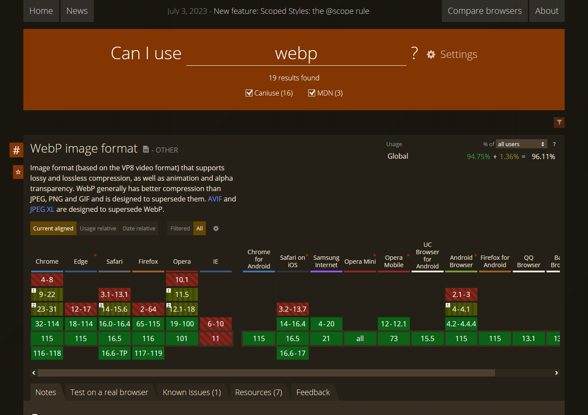Screen dimensions: 588x415
Task: Click the usage help question mark
Action: (554, 144)
